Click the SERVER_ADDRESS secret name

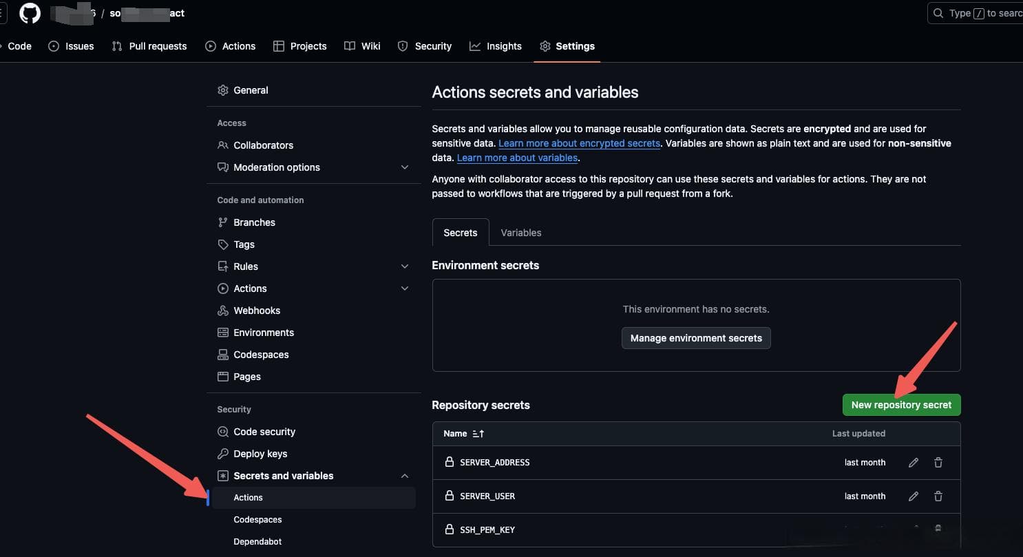(x=495, y=463)
